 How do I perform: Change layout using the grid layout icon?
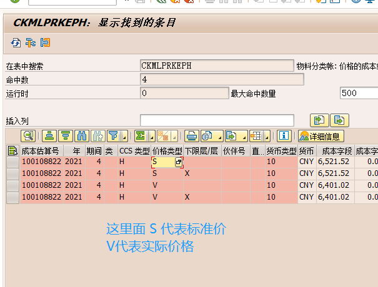point(257,136)
